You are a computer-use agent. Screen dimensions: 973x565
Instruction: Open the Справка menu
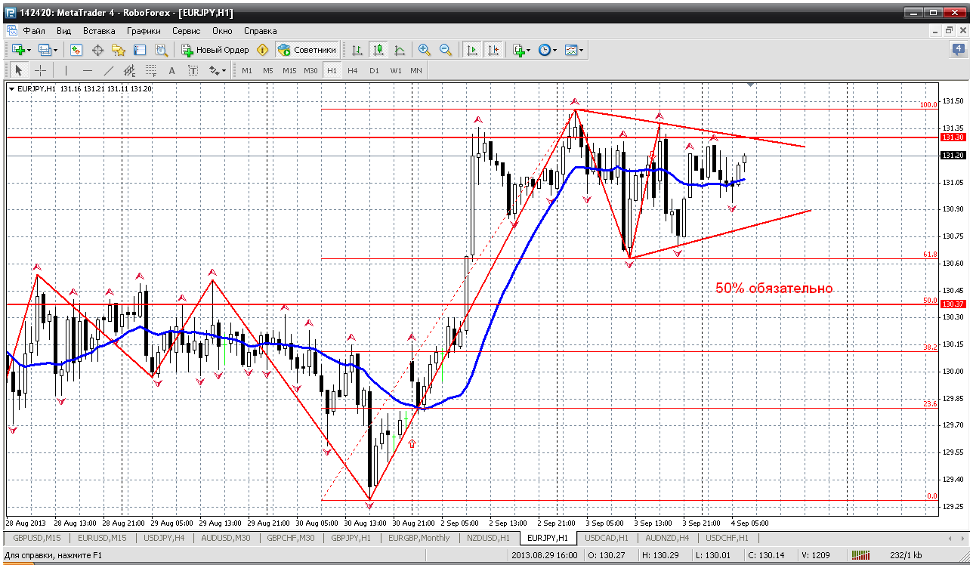tap(261, 31)
